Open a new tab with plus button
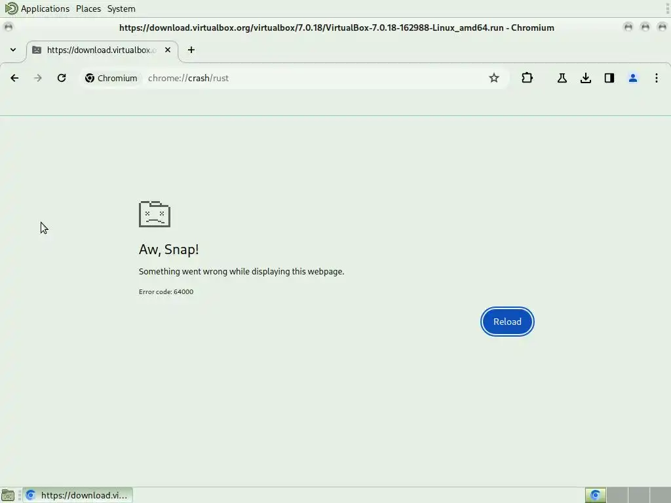The width and height of the screenshot is (671, 503). (x=191, y=50)
